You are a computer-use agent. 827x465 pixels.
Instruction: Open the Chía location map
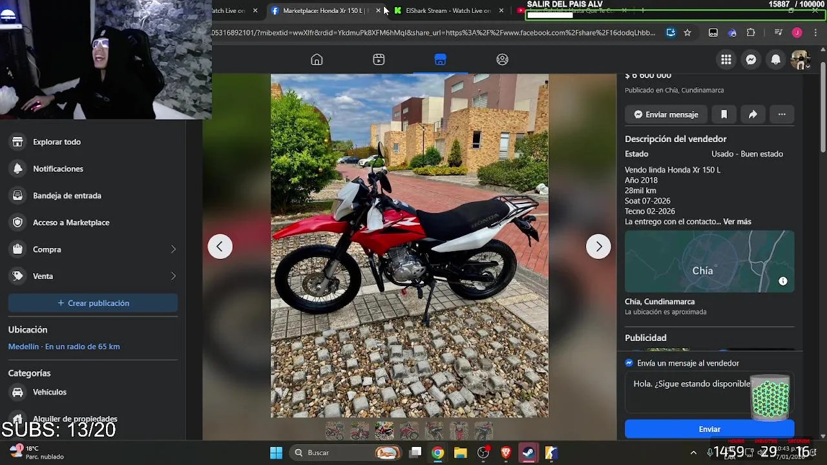click(709, 262)
